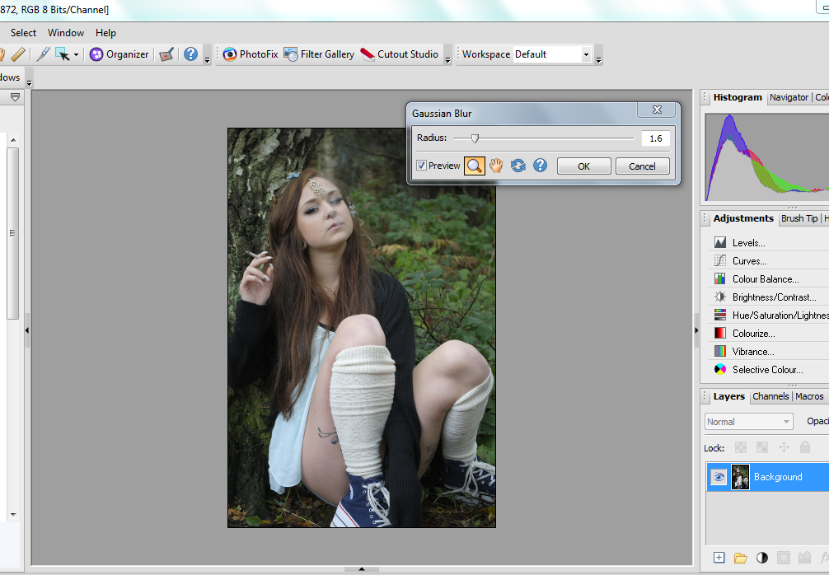Select the zoom magnifier in Gaussian Blur dialog
829x575 pixels.
474,166
